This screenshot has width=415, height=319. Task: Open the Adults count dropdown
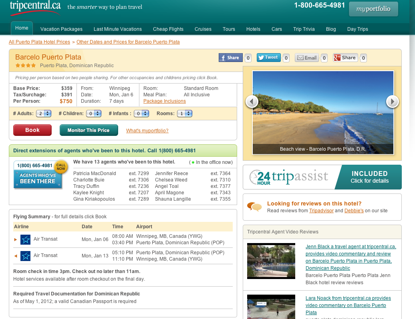pyautogui.click(x=44, y=114)
